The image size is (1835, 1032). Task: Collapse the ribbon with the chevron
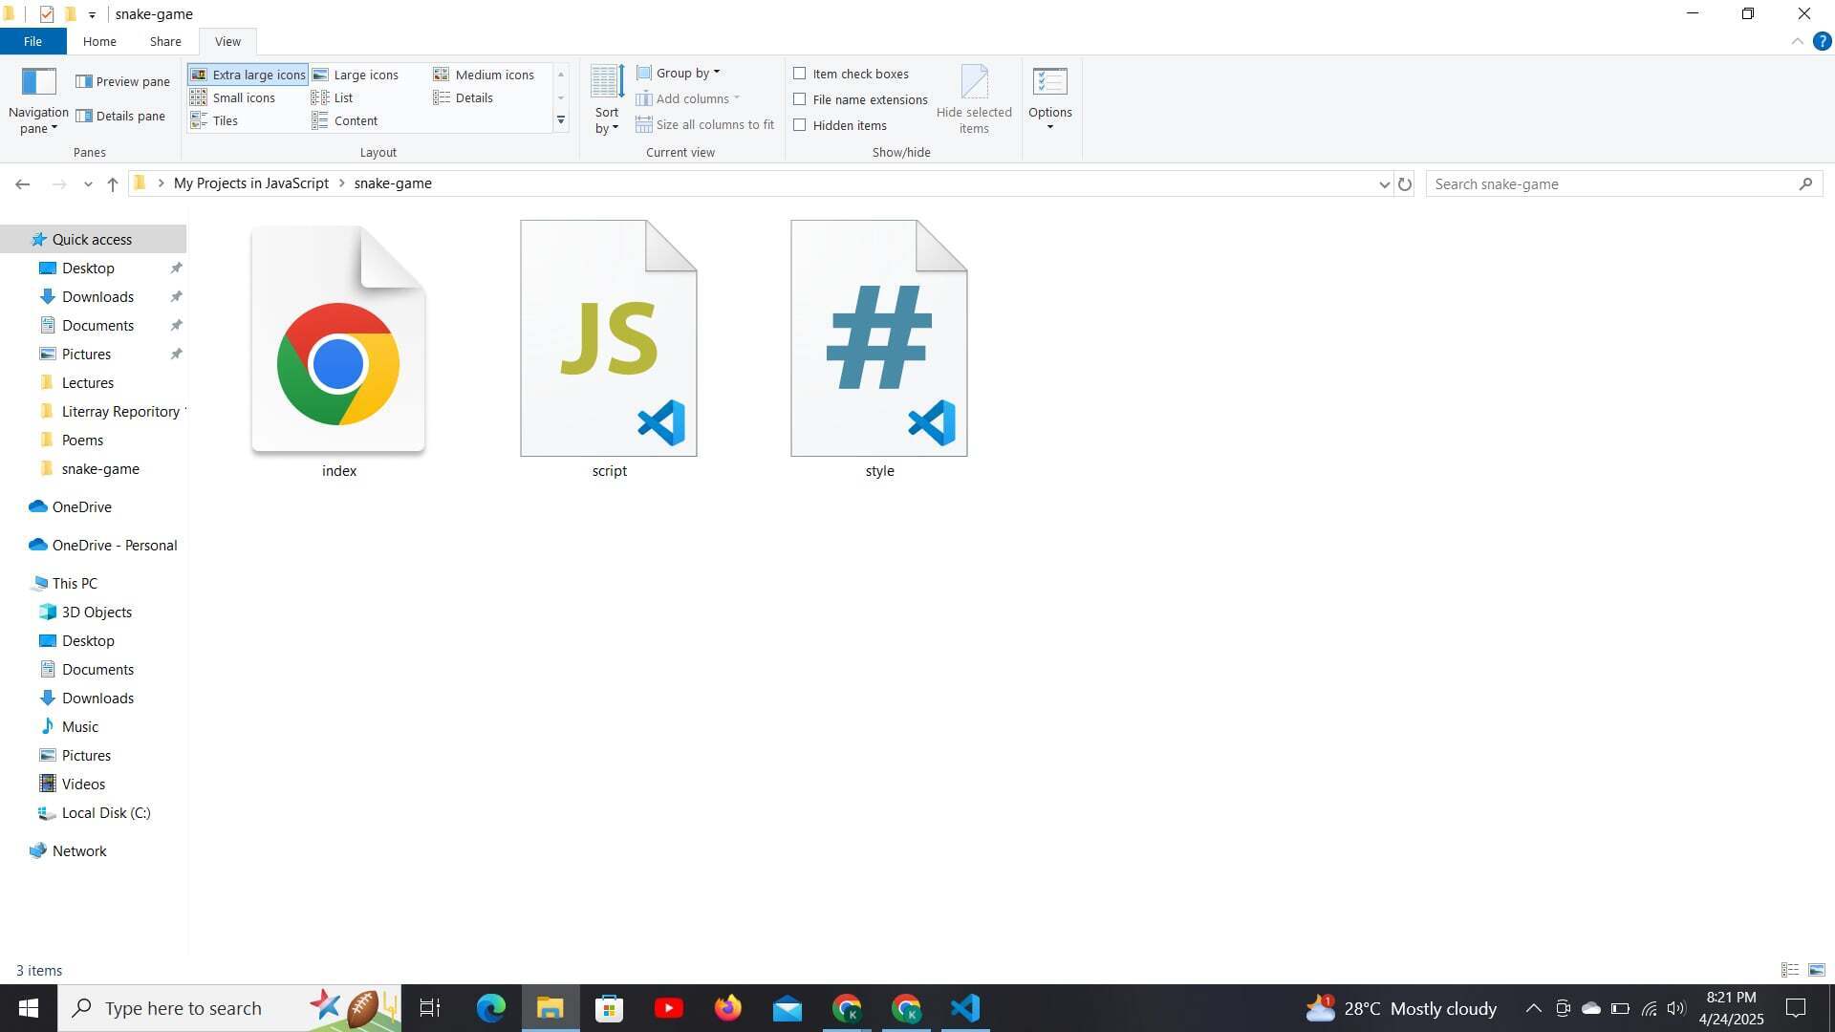pos(1797,41)
